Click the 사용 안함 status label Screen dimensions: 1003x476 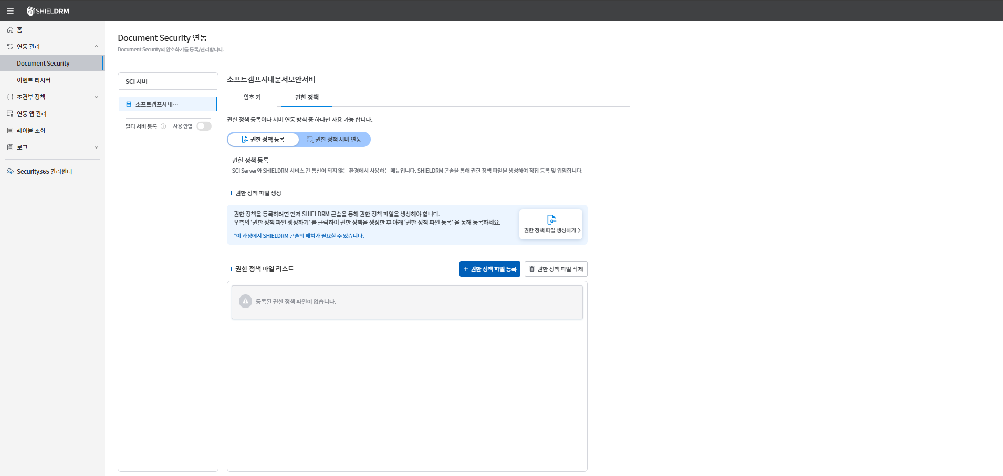point(183,126)
